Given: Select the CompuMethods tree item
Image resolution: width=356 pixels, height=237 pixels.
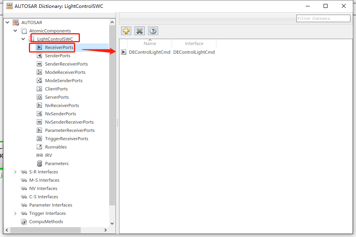Looking at the screenshot, I should click(x=46, y=222).
